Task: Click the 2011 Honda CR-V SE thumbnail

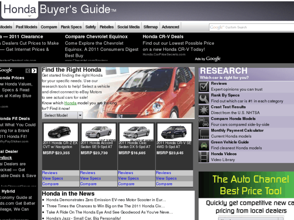Action: pos(174,132)
